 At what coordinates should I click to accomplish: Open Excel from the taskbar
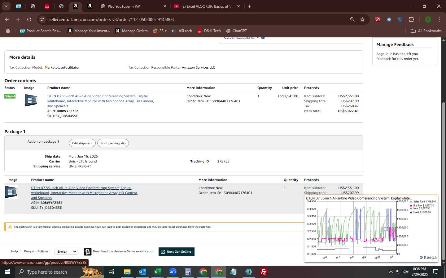(x=158, y=272)
